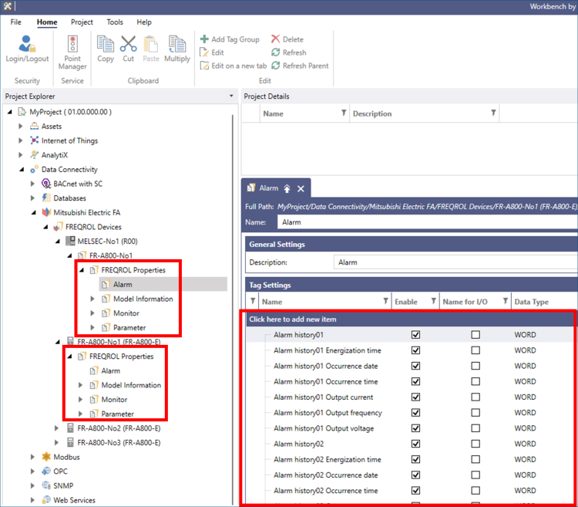Sort by Description column in Project Details
578x507 pixels.
372,113
